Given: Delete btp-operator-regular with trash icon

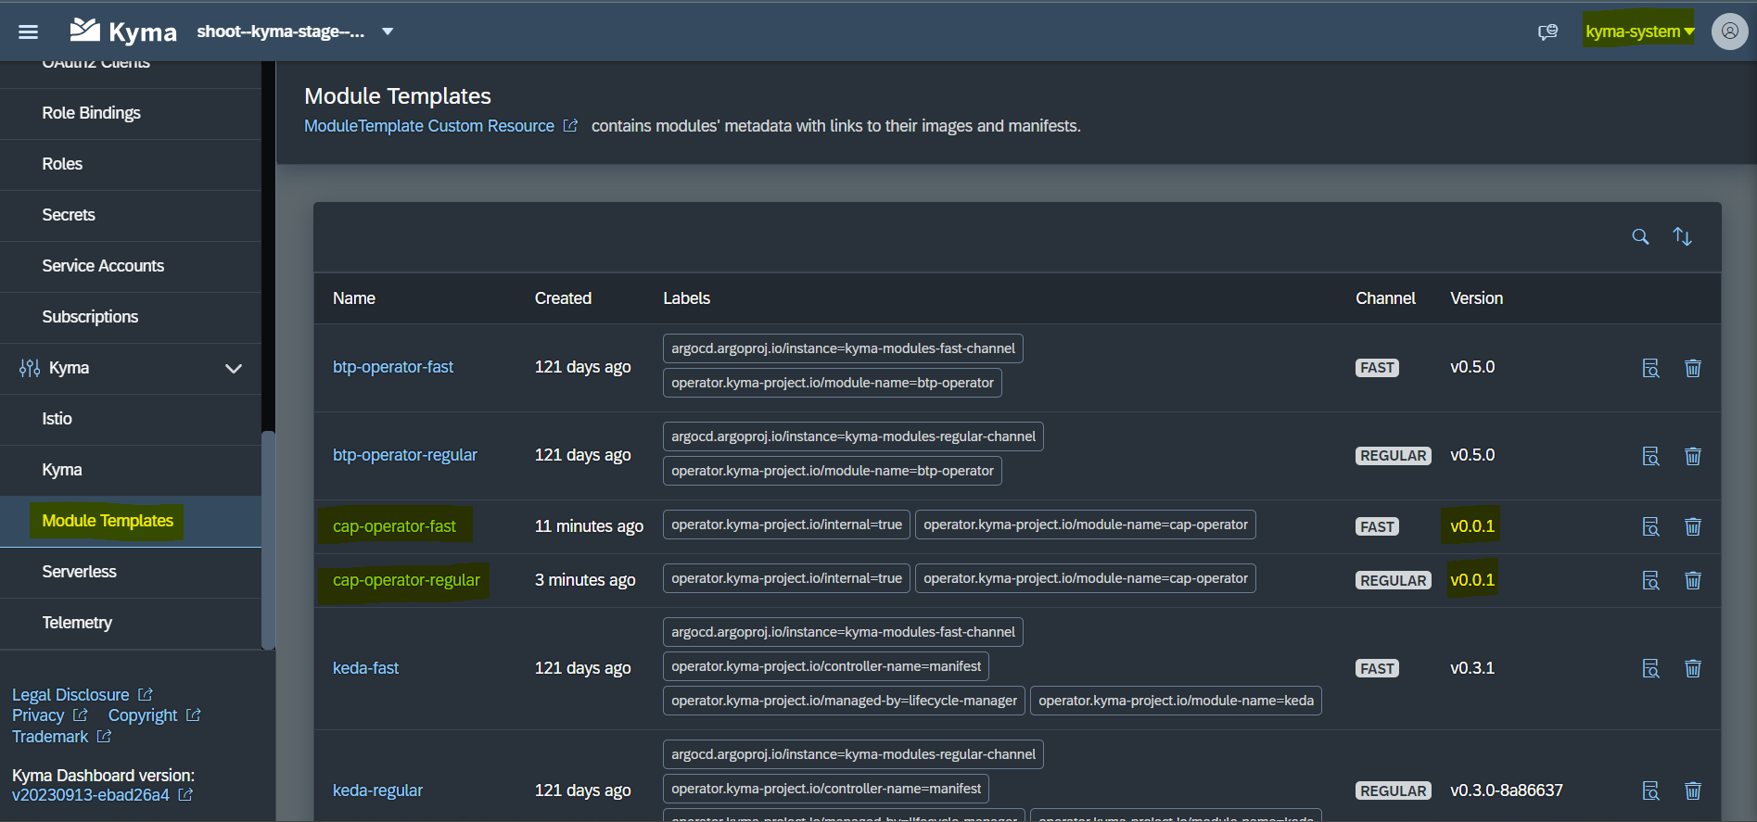Looking at the screenshot, I should 1692,456.
